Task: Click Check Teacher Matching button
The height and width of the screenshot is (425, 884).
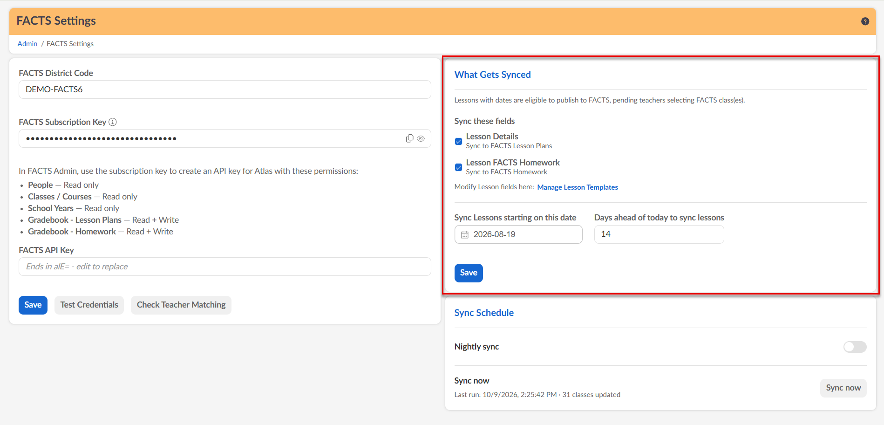Action: [181, 305]
